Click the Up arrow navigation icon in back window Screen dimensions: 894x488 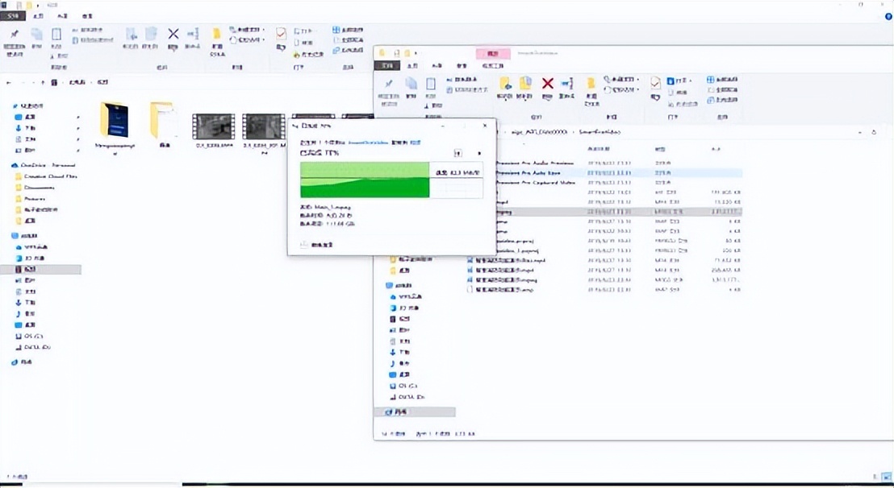pos(44,82)
